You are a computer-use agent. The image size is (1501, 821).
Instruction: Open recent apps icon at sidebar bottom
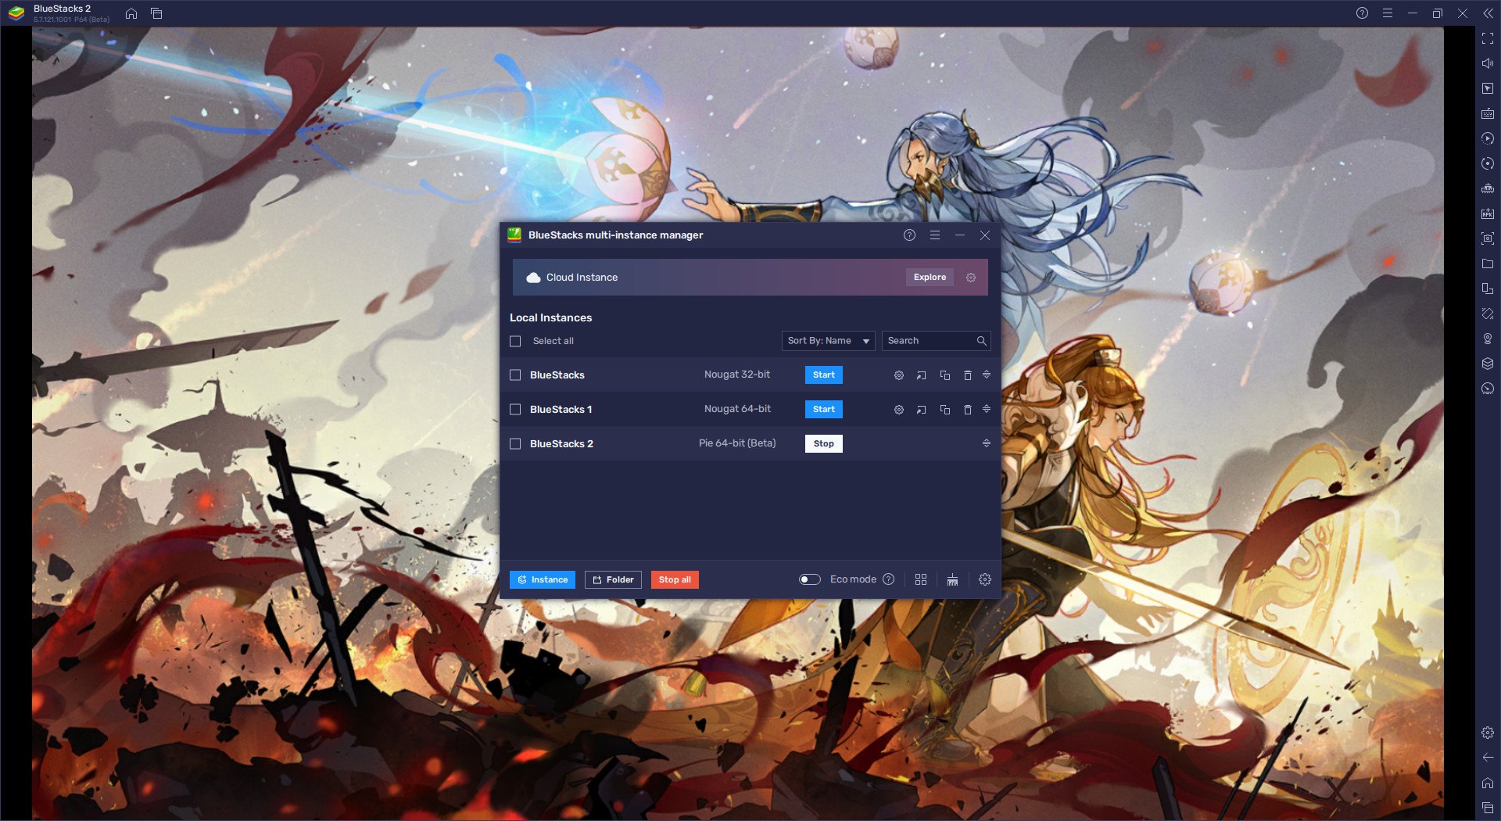pos(1488,808)
